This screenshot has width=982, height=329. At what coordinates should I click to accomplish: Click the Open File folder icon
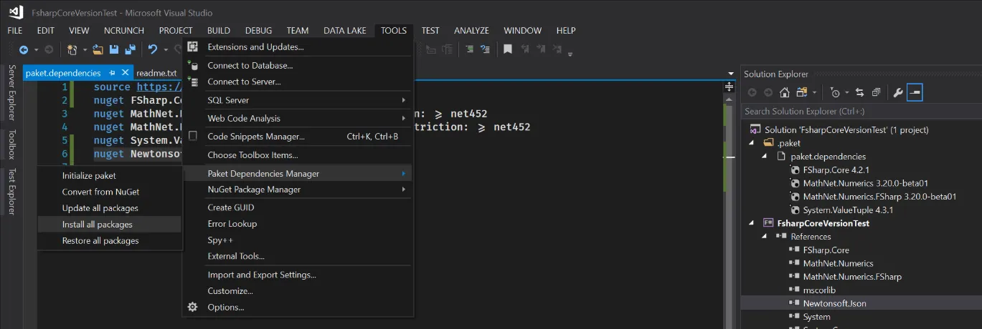(x=98, y=49)
